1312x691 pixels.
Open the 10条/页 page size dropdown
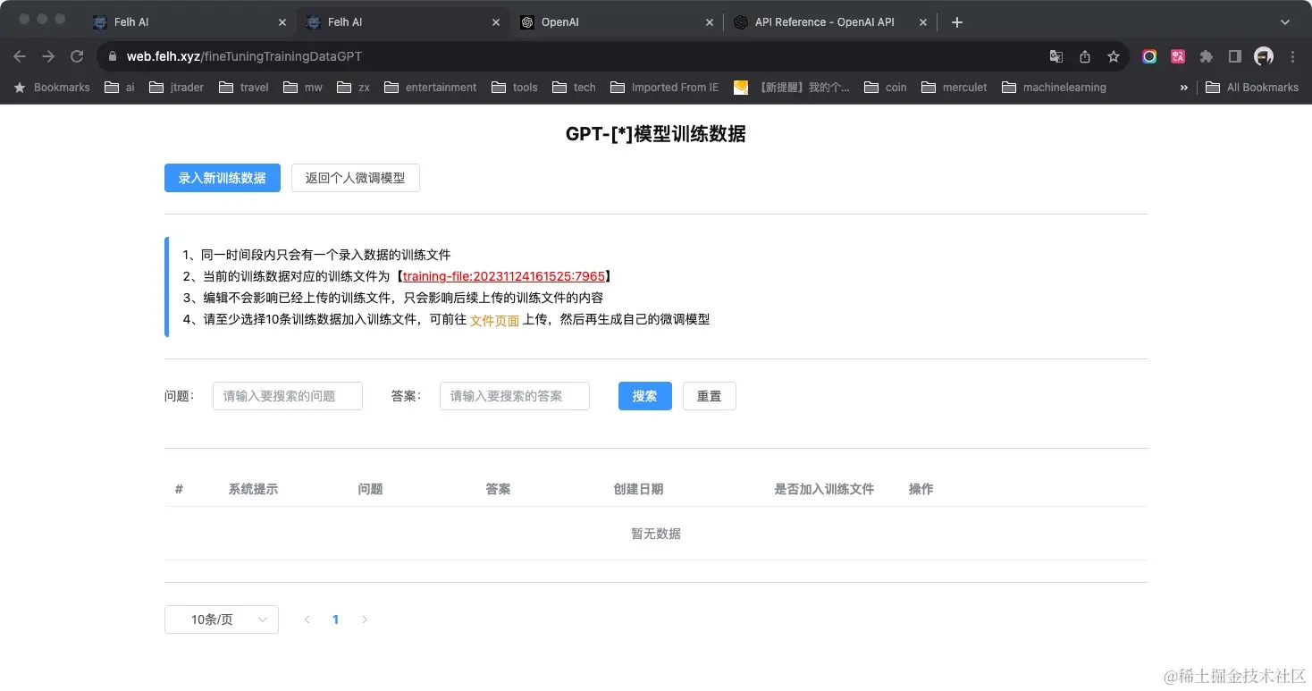221,619
